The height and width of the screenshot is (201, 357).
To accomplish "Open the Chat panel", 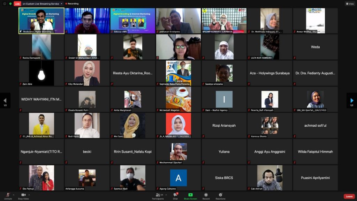I will 175,195.
